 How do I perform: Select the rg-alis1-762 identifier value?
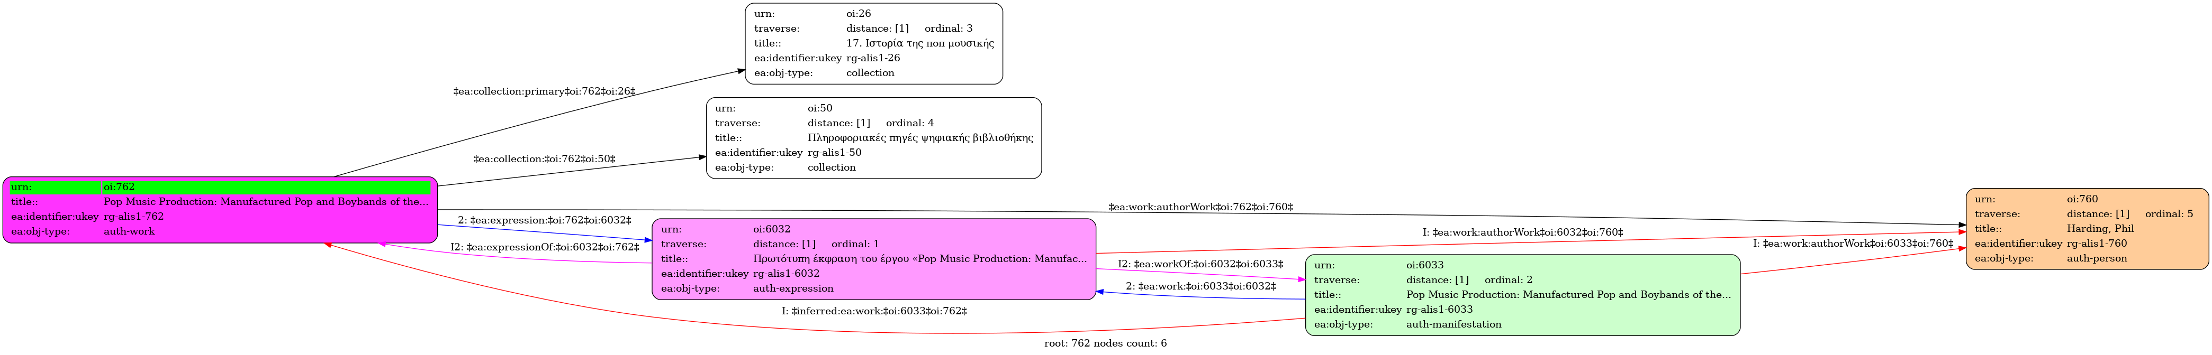click(x=134, y=216)
